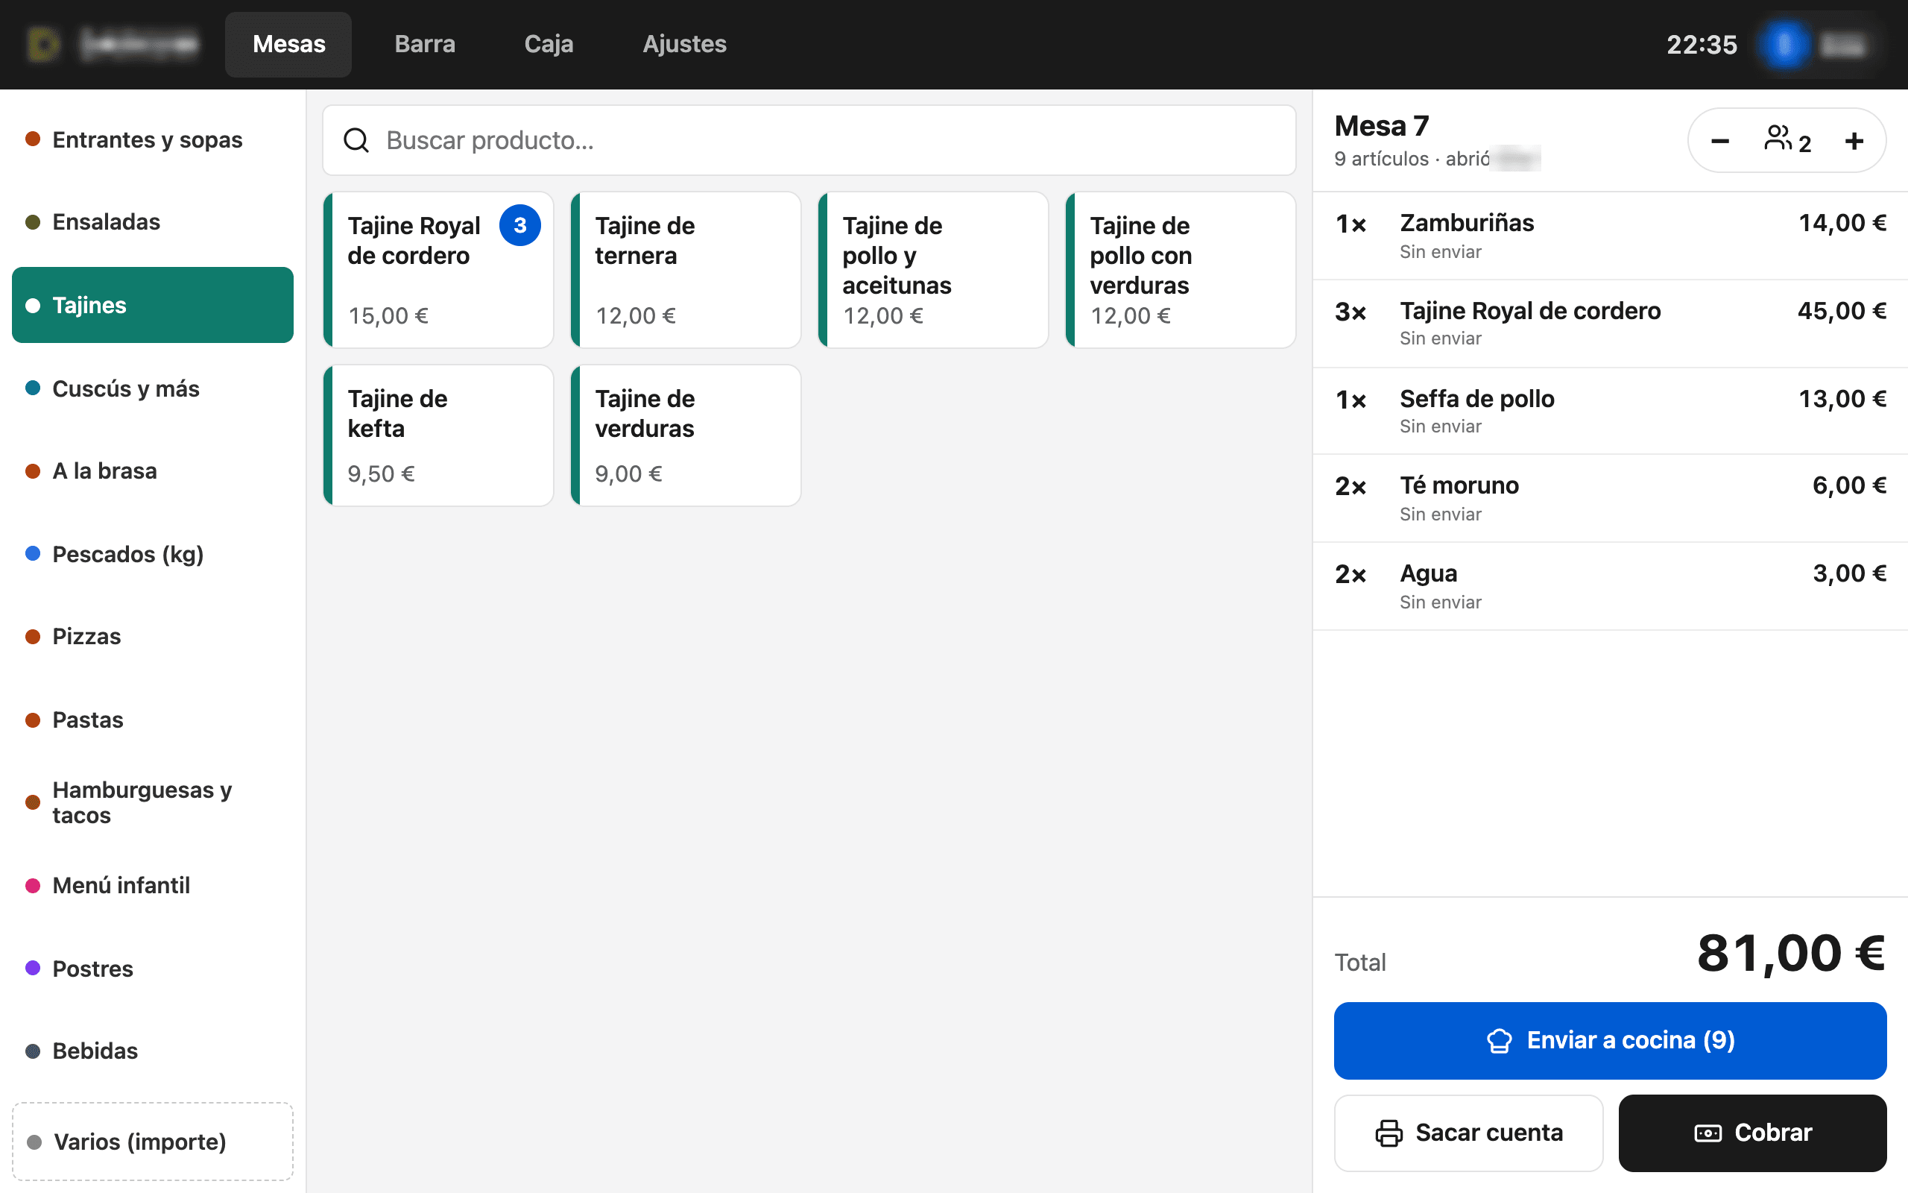Image resolution: width=1908 pixels, height=1193 pixels.
Task: Select Seffa de pollo order line
Action: coord(1610,411)
